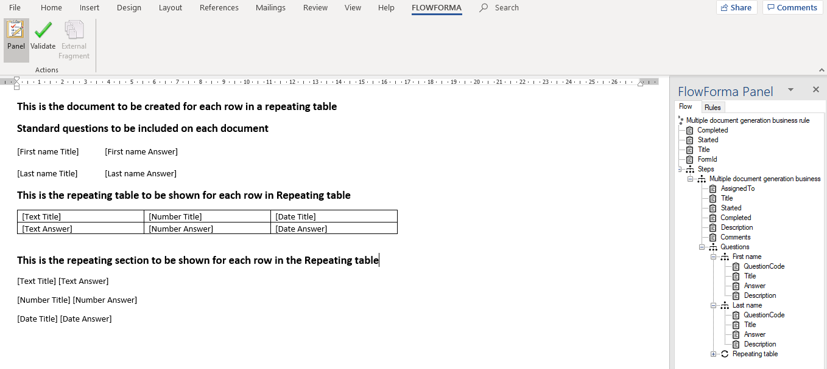Click Answer icon under Last name
Screen dimensions: 827x369
click(736, 334)
